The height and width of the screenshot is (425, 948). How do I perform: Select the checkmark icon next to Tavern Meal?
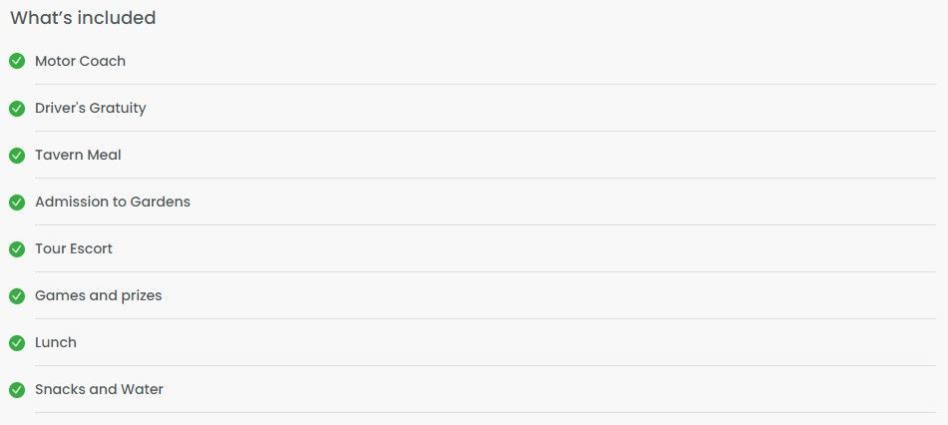[17, 156]
